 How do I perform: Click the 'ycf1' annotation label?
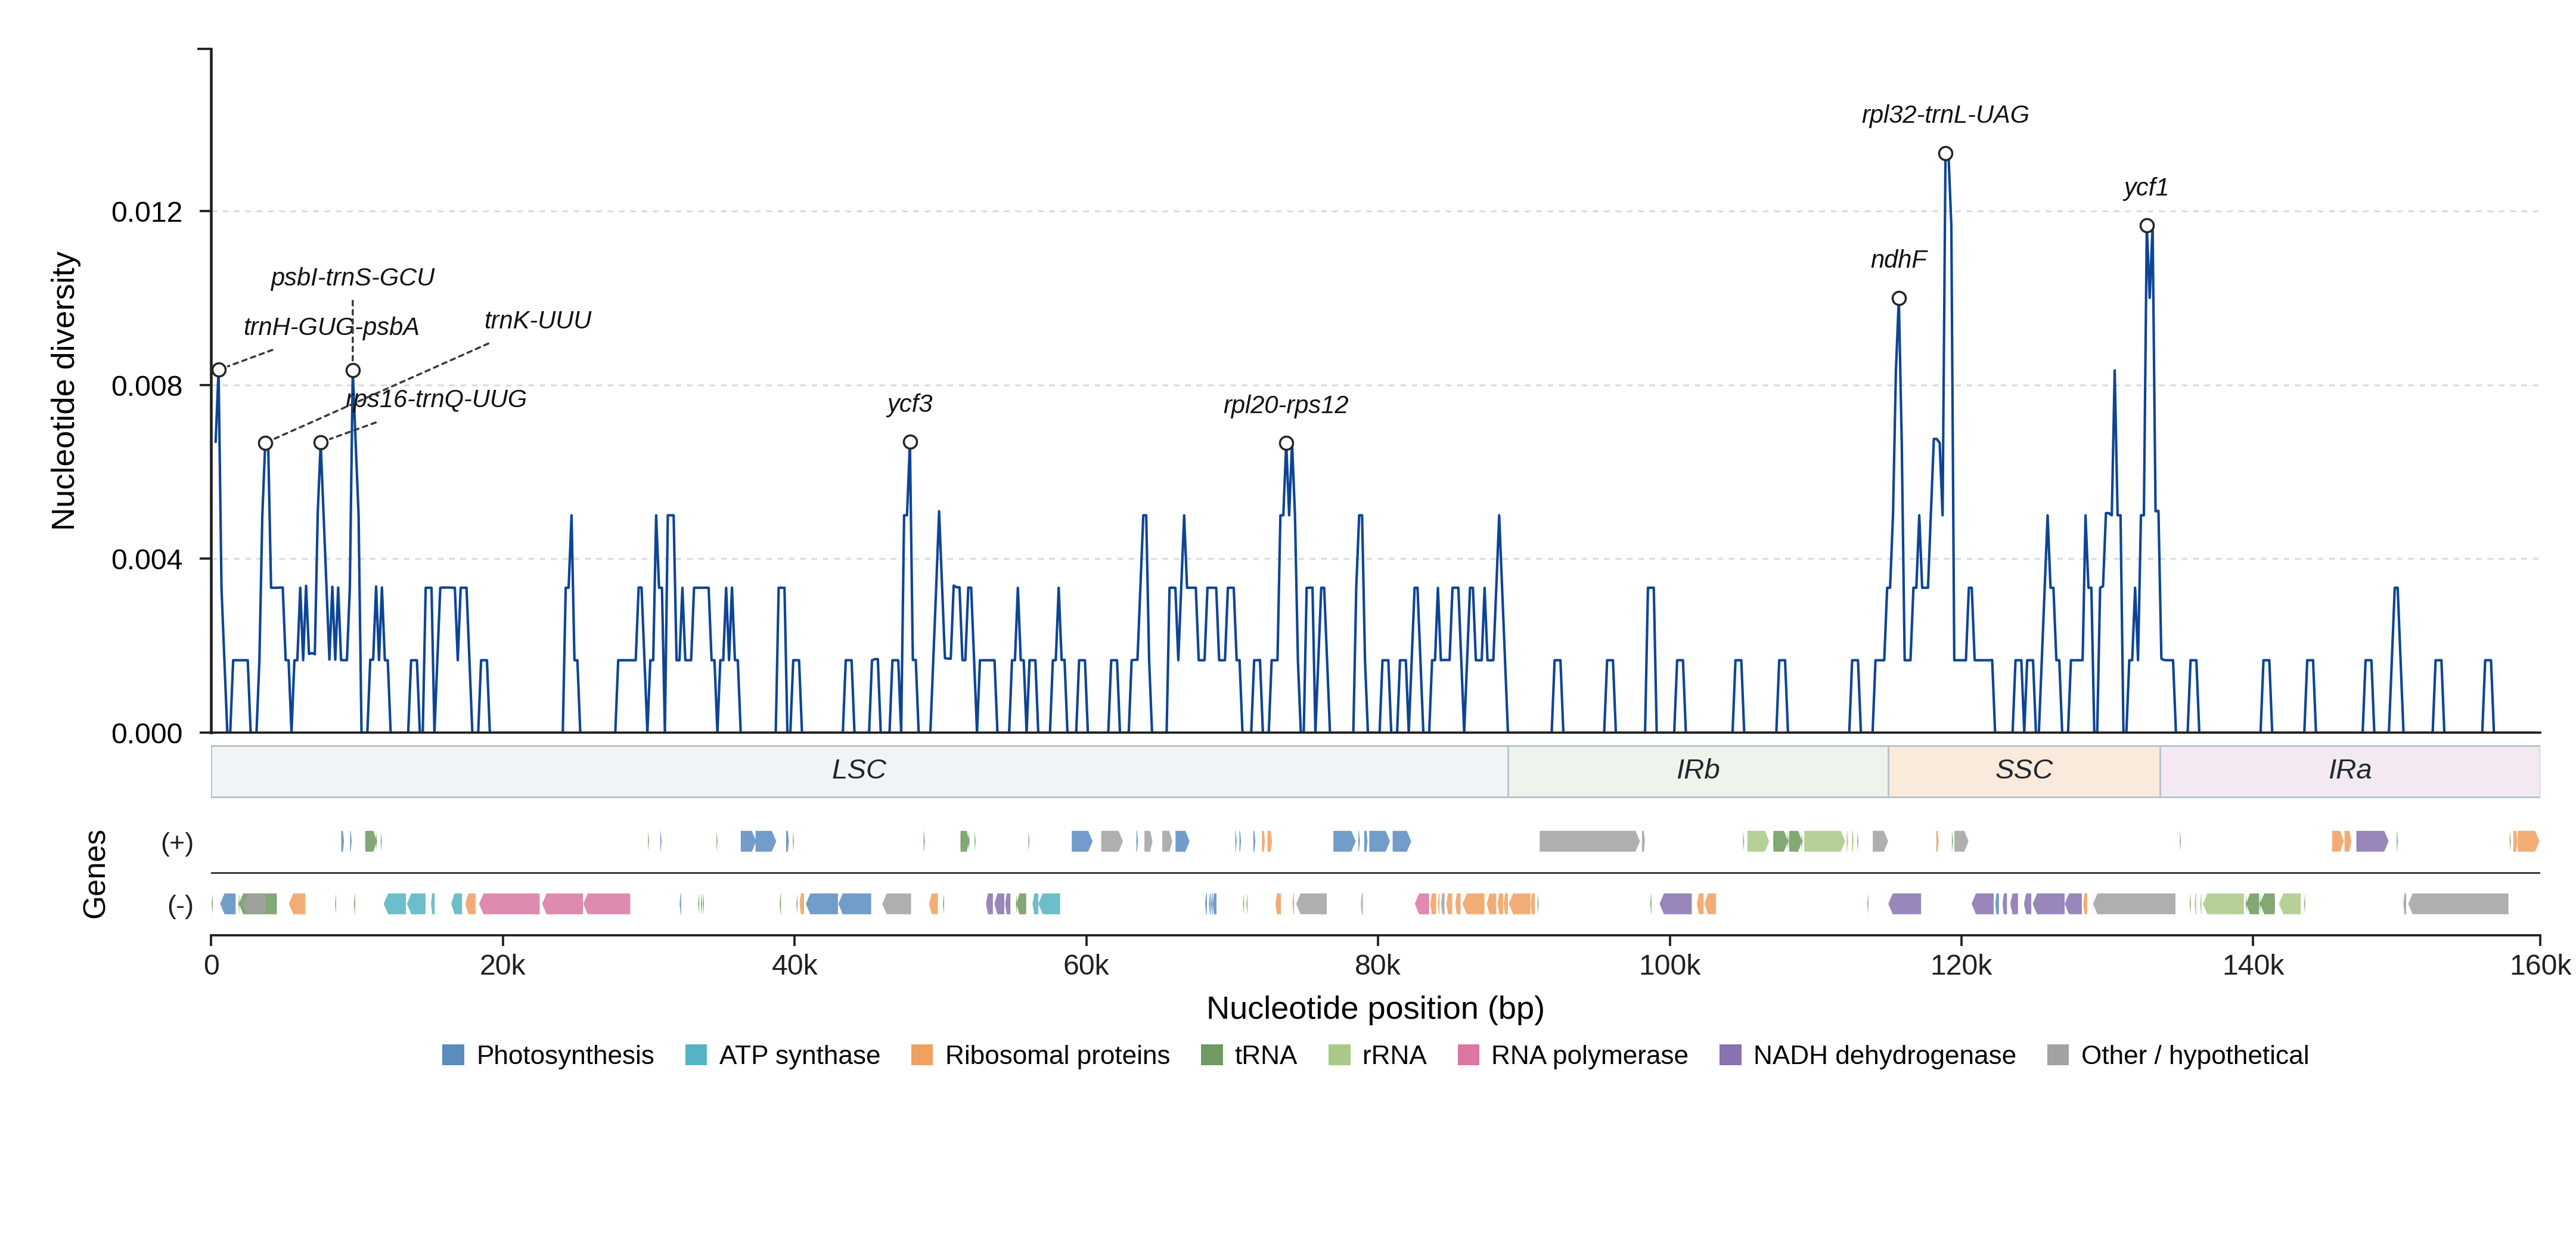pyautogui.click(x=2146, y=188)
